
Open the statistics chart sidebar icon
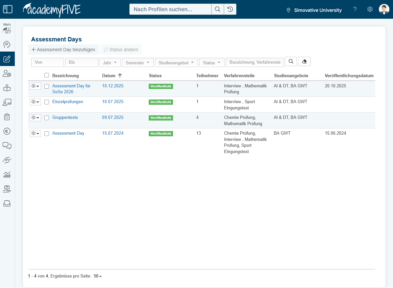tap(7, 174)
